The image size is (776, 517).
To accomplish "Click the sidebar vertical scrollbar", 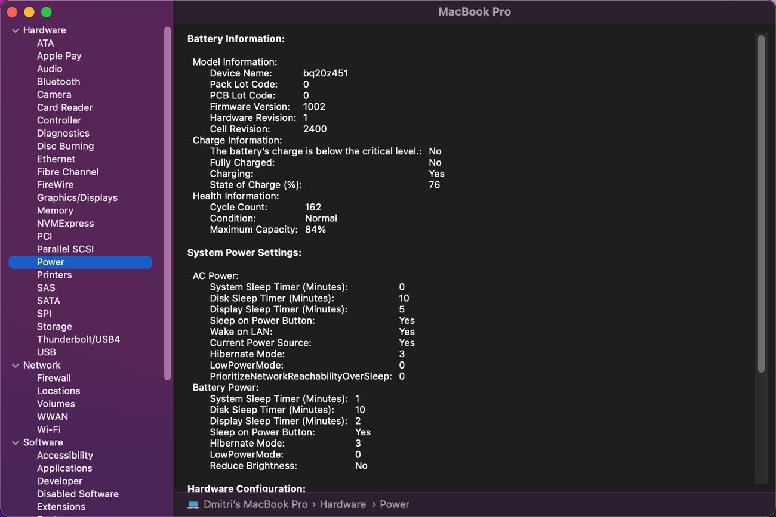I will coord(168,203).
